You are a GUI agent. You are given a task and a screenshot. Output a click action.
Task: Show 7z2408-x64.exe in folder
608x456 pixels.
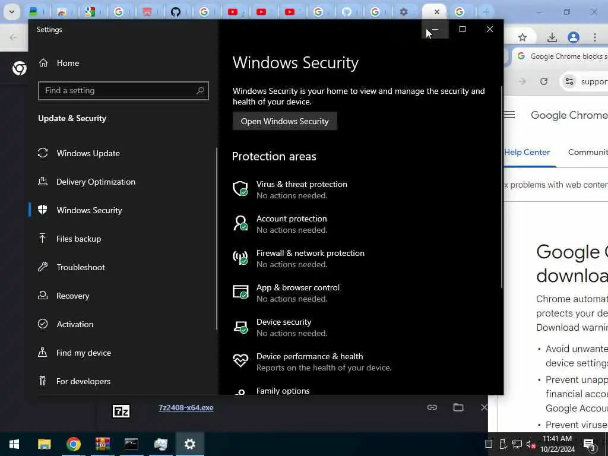pos(458,407)
